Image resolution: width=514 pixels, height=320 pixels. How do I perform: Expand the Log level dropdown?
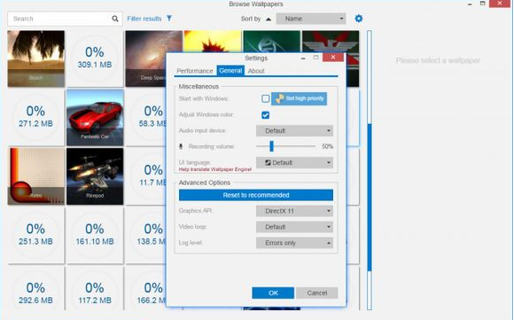(294, 243)
